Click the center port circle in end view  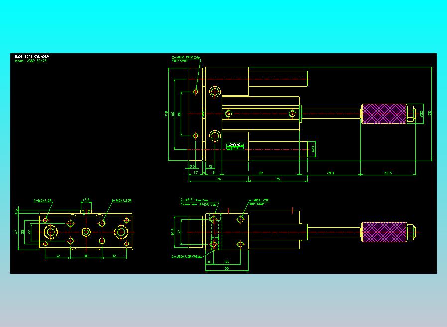coord(86,232)
